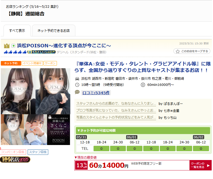This screenshot has width=213, height=179.
Task: Click the クーポン tag
Action: click(50, 63)
